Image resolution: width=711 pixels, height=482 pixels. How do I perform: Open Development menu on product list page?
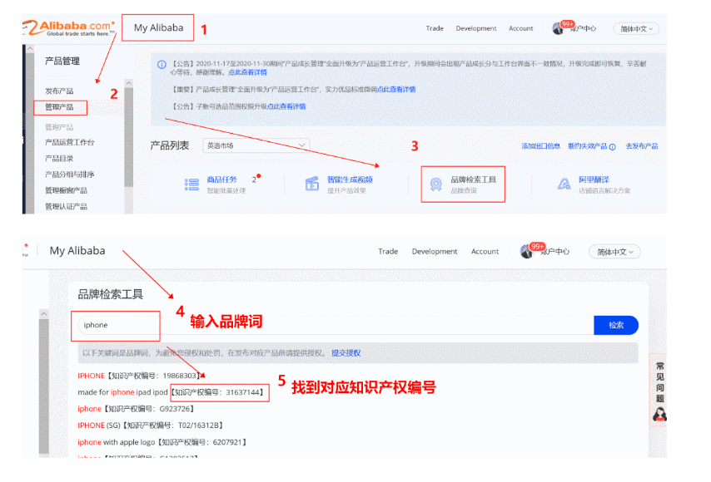point(476,28)
